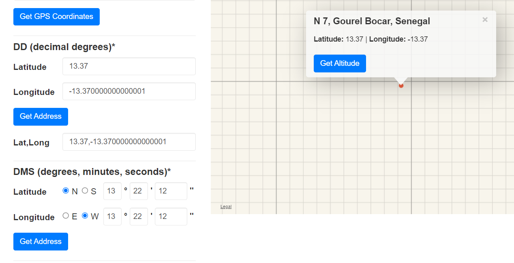Viewport: 514px width, 263px height.
Task: Click the DMS latitude minutes field
Action: point(139,191)
